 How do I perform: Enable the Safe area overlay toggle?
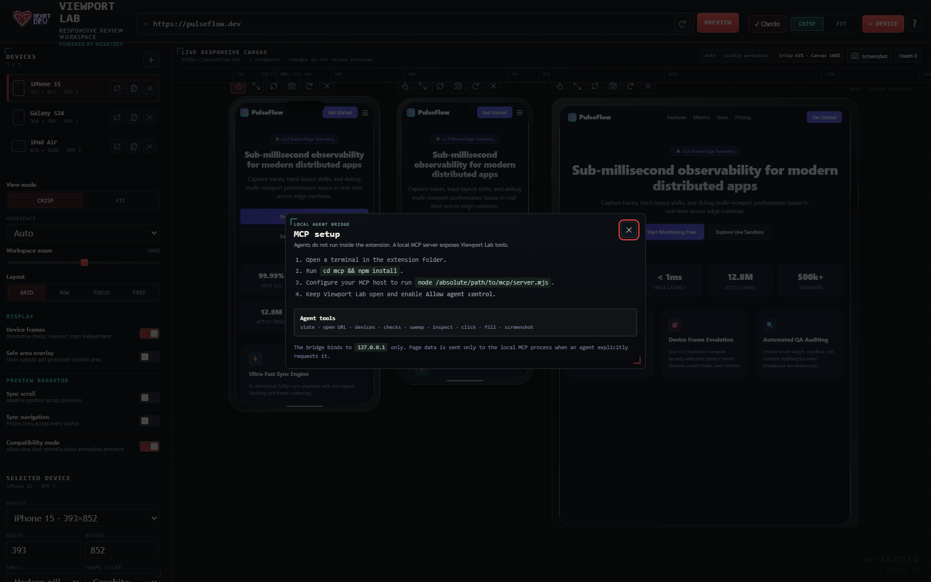[150, 357]
